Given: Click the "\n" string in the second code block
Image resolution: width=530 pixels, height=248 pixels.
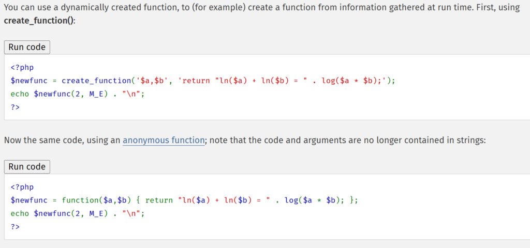Looking at the screenshot, I should point(132,213).
